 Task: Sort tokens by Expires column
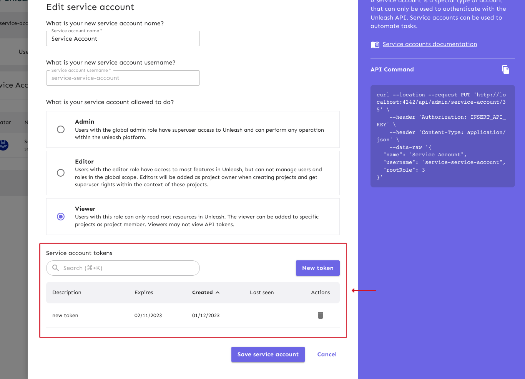coord(144,293)
